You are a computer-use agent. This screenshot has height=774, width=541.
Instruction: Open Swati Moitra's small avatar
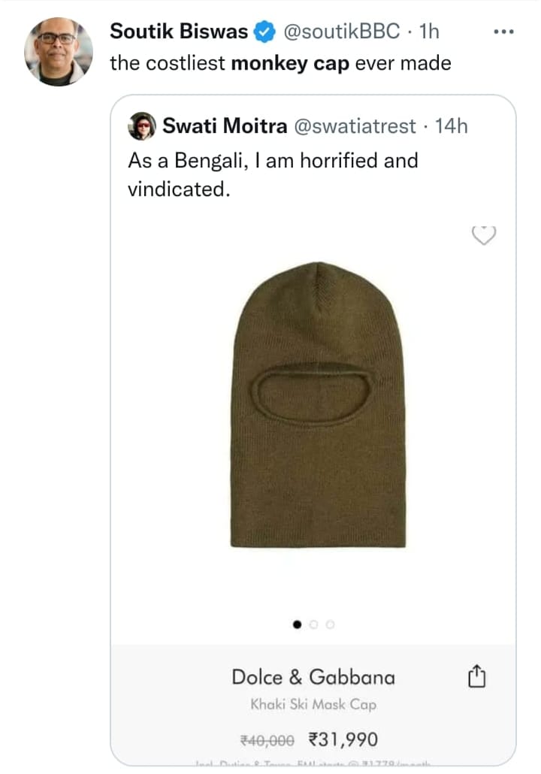point(142,126)
